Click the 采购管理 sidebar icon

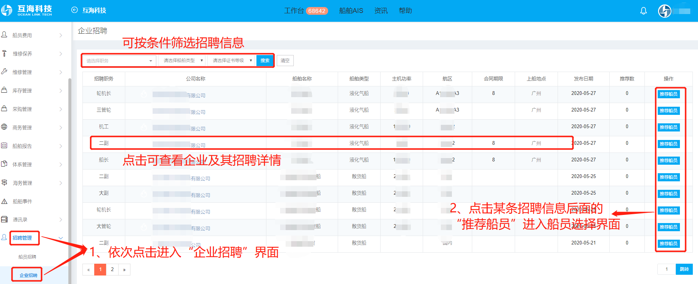[4, 108]
